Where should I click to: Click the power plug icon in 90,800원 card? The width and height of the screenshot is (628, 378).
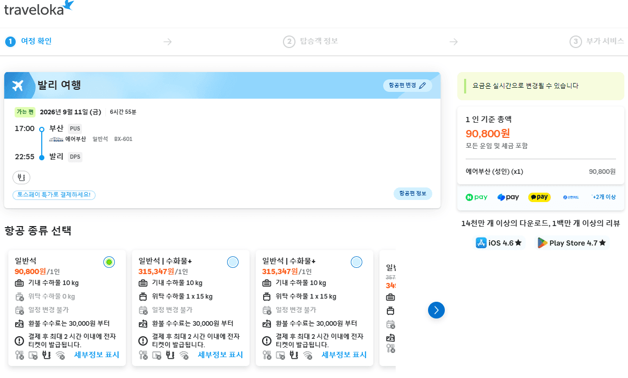(x=46, y=355)
